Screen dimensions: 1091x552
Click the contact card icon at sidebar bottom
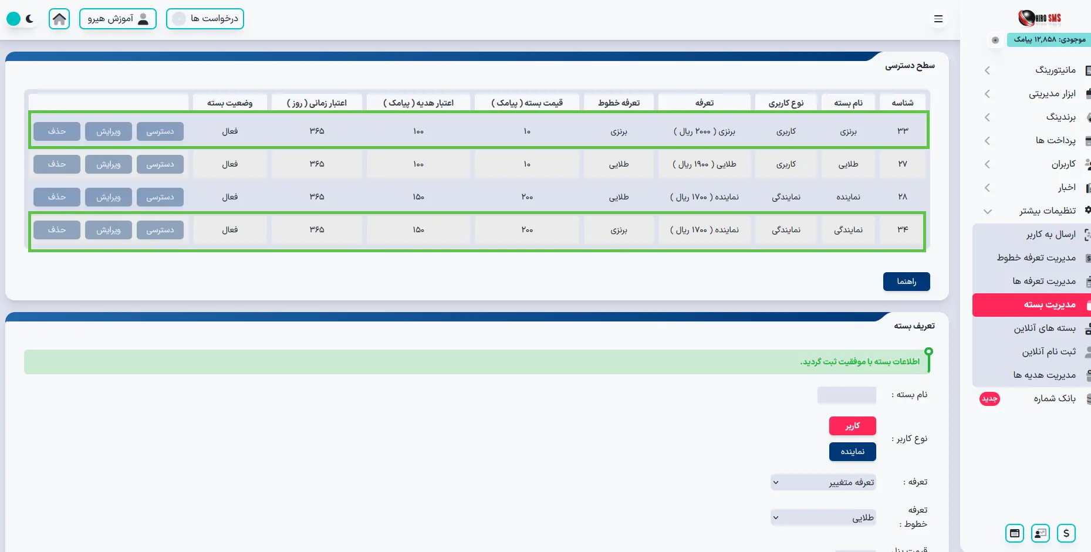tap(1040, 533)
